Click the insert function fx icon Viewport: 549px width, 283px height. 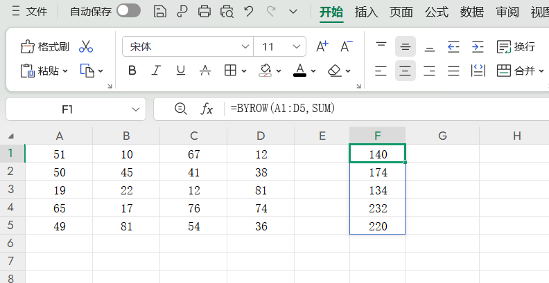207,109
